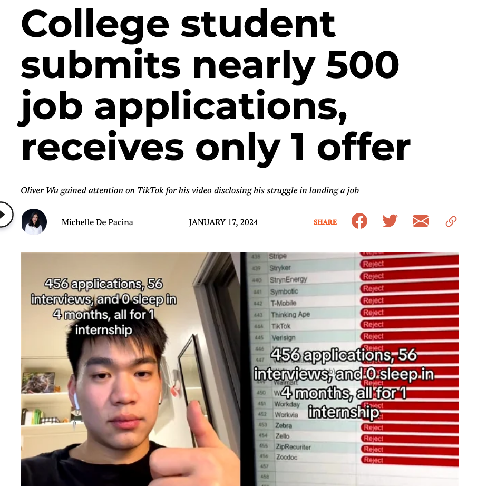This screenshot has height=486, width=477.
Task: Share the article on Facebook
Action: click(359, 221)
